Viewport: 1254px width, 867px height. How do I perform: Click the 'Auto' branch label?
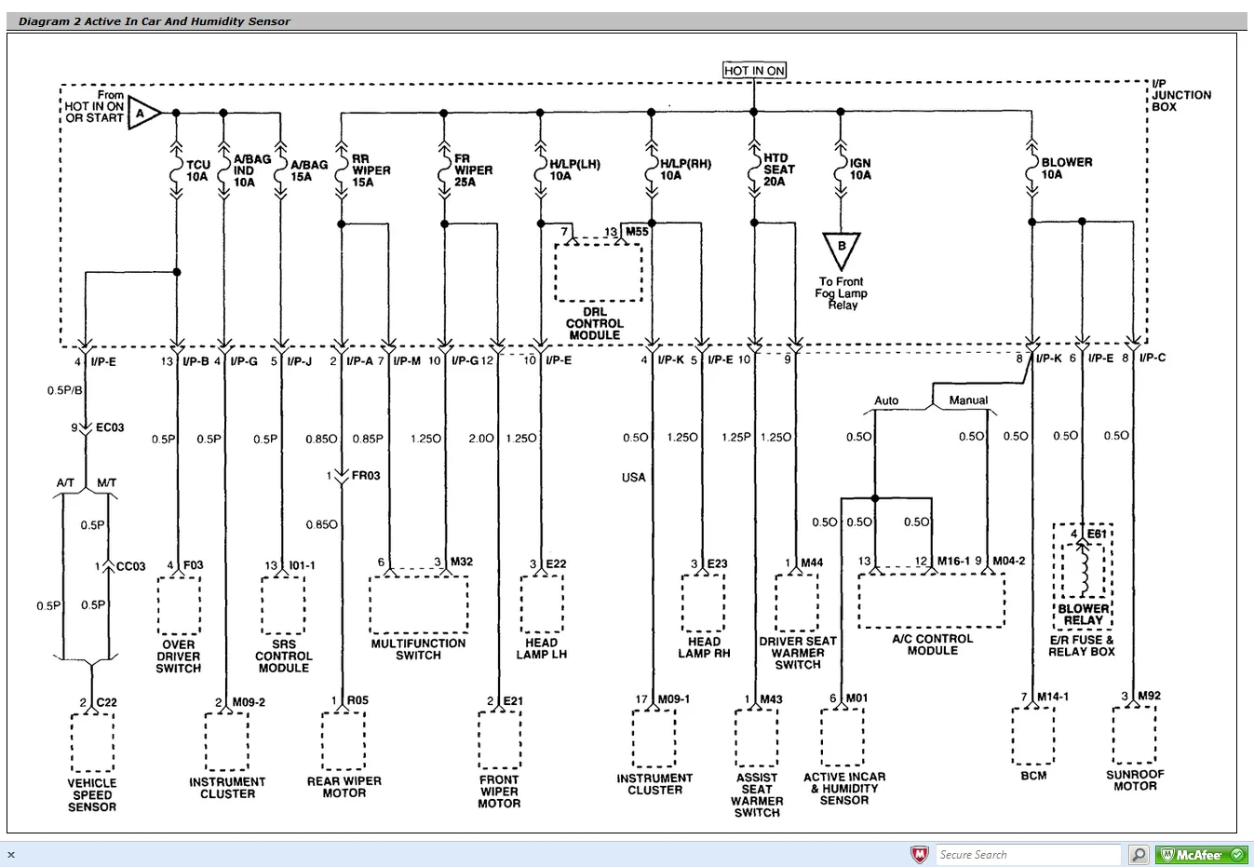886,400
